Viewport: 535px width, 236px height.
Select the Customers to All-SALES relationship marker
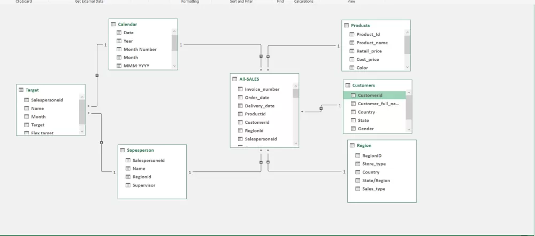[x=320, y=108]
